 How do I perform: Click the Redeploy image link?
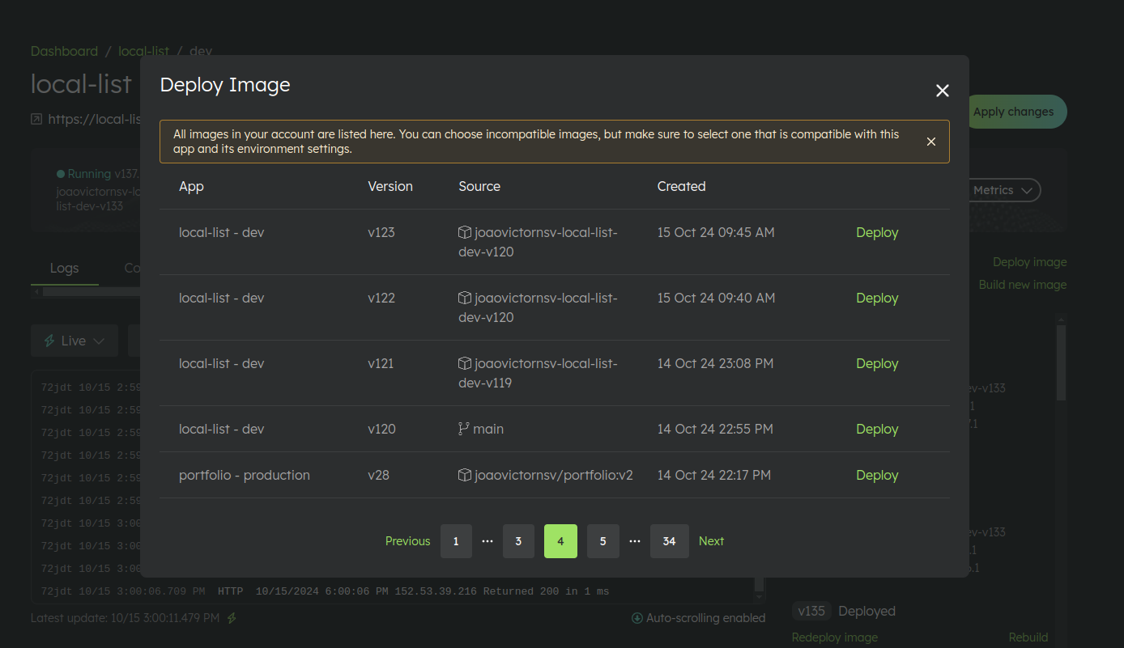834,637
